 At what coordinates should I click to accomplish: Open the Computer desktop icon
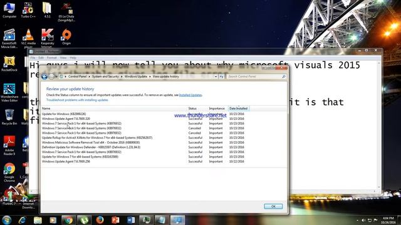click(9, 10)
